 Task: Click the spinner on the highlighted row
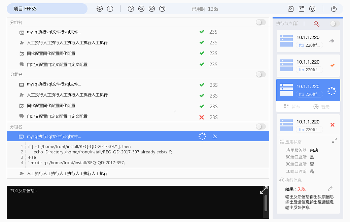[x=202, y=136]
